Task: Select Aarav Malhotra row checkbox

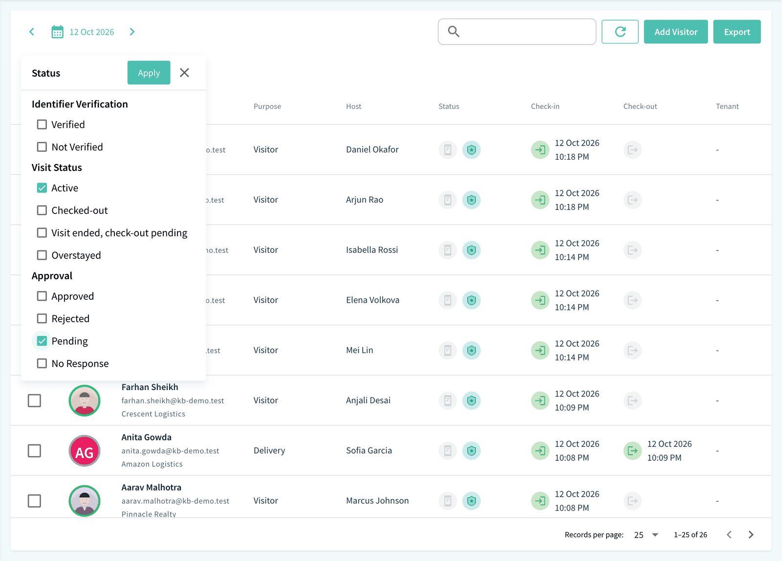Action: click(x=34, y=501)
